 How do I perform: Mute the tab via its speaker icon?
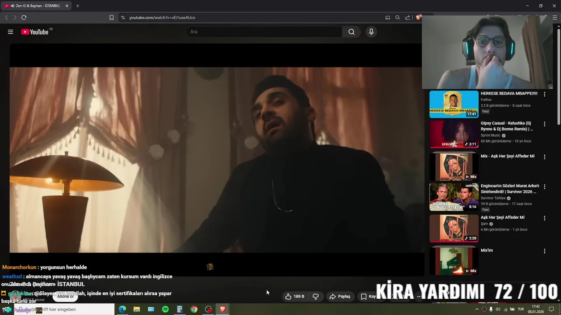(12, 6)
